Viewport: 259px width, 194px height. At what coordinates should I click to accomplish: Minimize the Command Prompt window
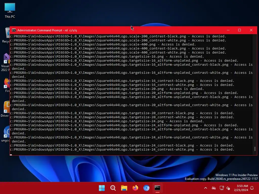pos(228,30)
